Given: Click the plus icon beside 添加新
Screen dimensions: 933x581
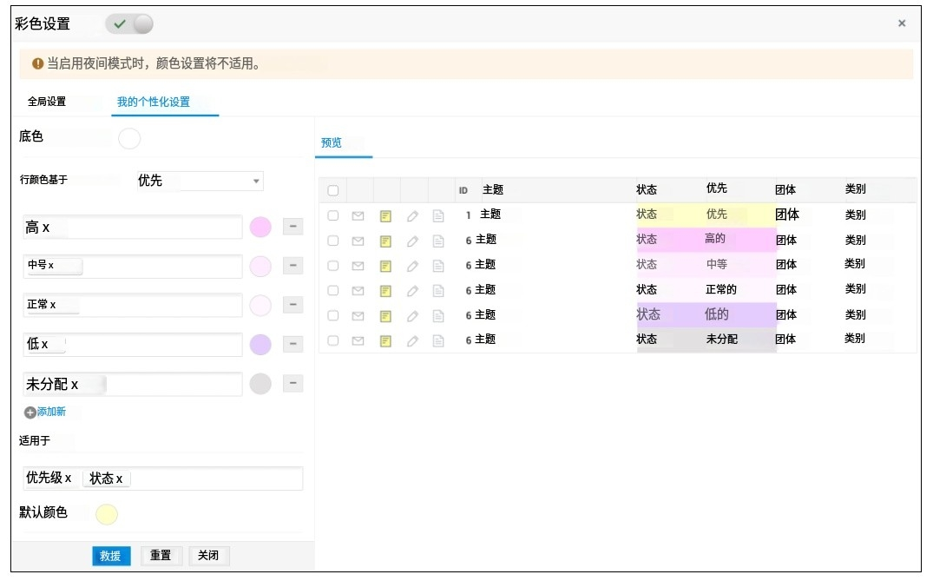Looking at the screenshot, I should 30,413.
